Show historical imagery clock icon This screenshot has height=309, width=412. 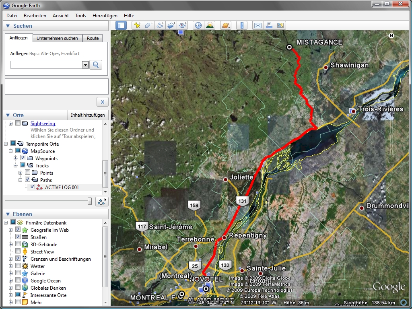(x=198, y=25)
